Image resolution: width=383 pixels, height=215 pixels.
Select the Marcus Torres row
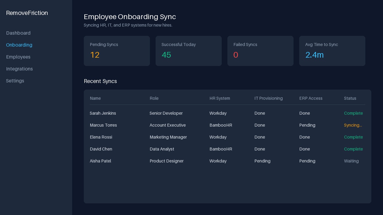click(103, 125)
